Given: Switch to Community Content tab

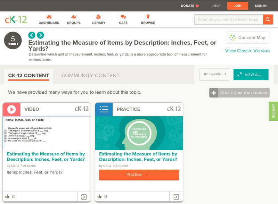Looking at the screenshot, I should click(x=90, y=75).
